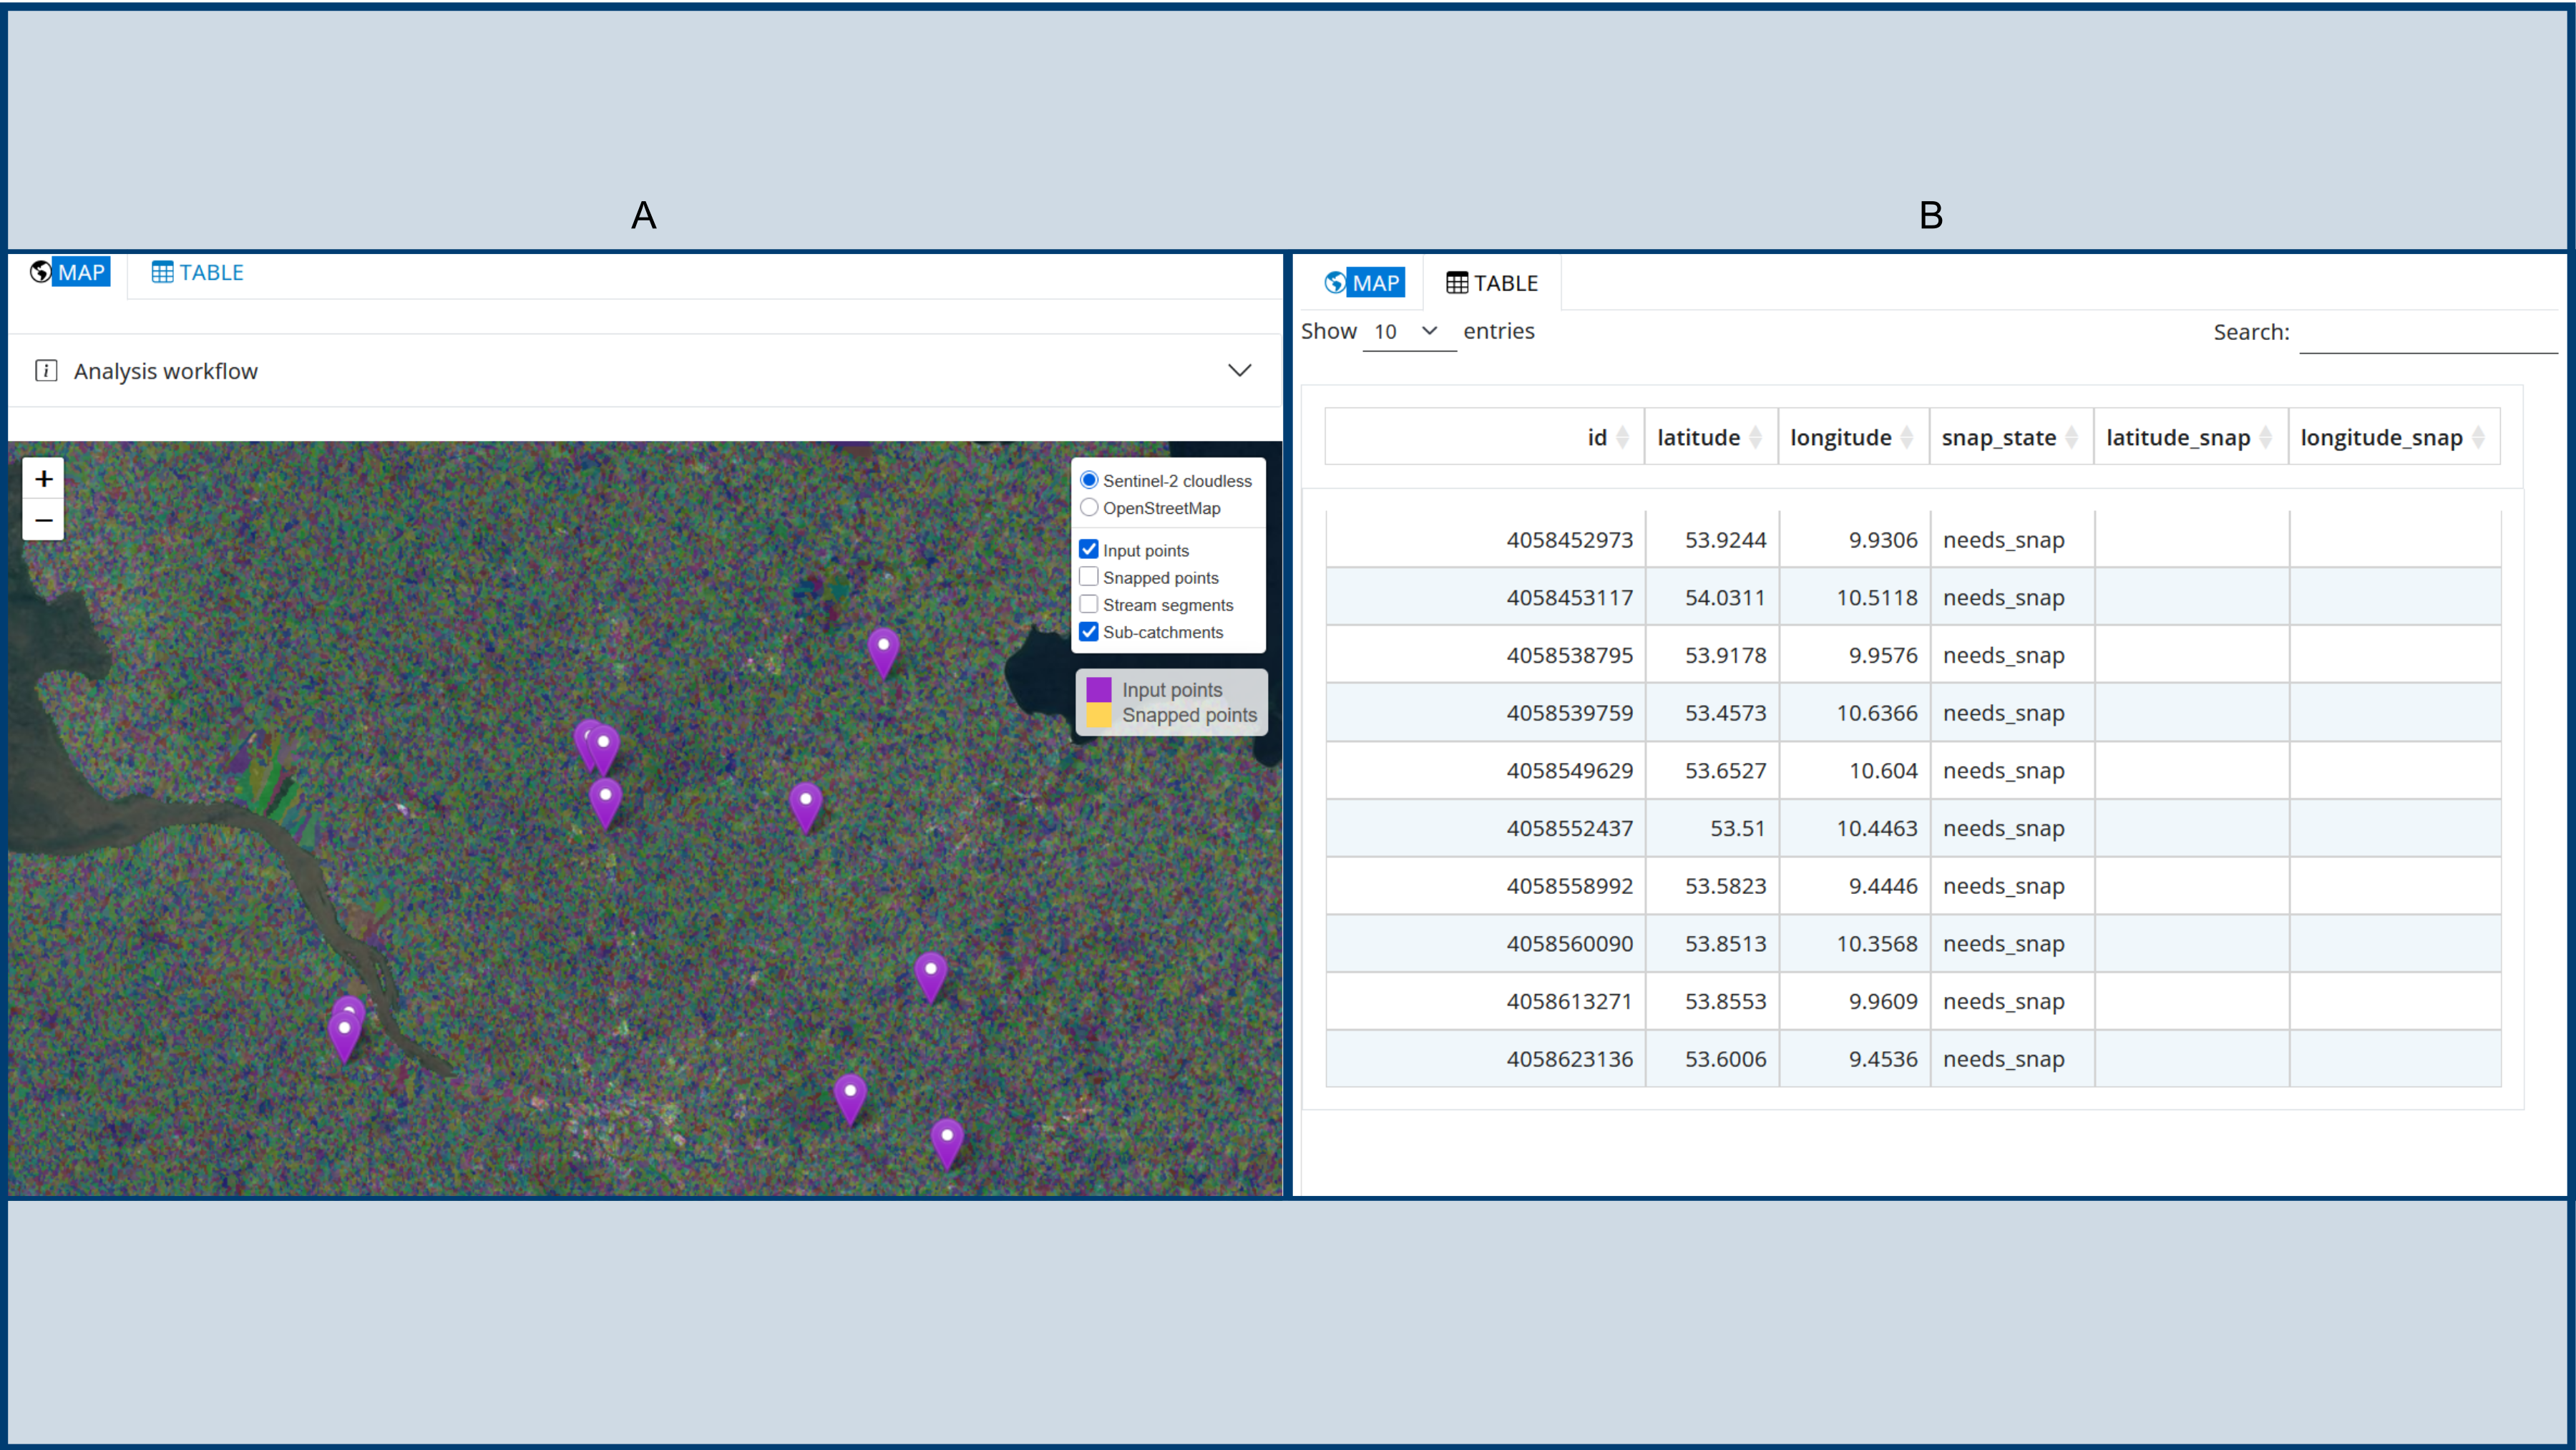Sort table by latitude_snap column arrows
The height and width of the screenshot is (1450, 2576).
point(2265,438)
